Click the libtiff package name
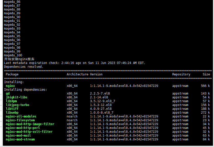 12,109
